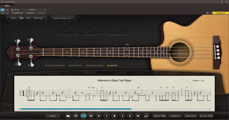This screenshot has height=120, width=229.
Task: Load the previous preset arrow
Action: tap(15, 10)
